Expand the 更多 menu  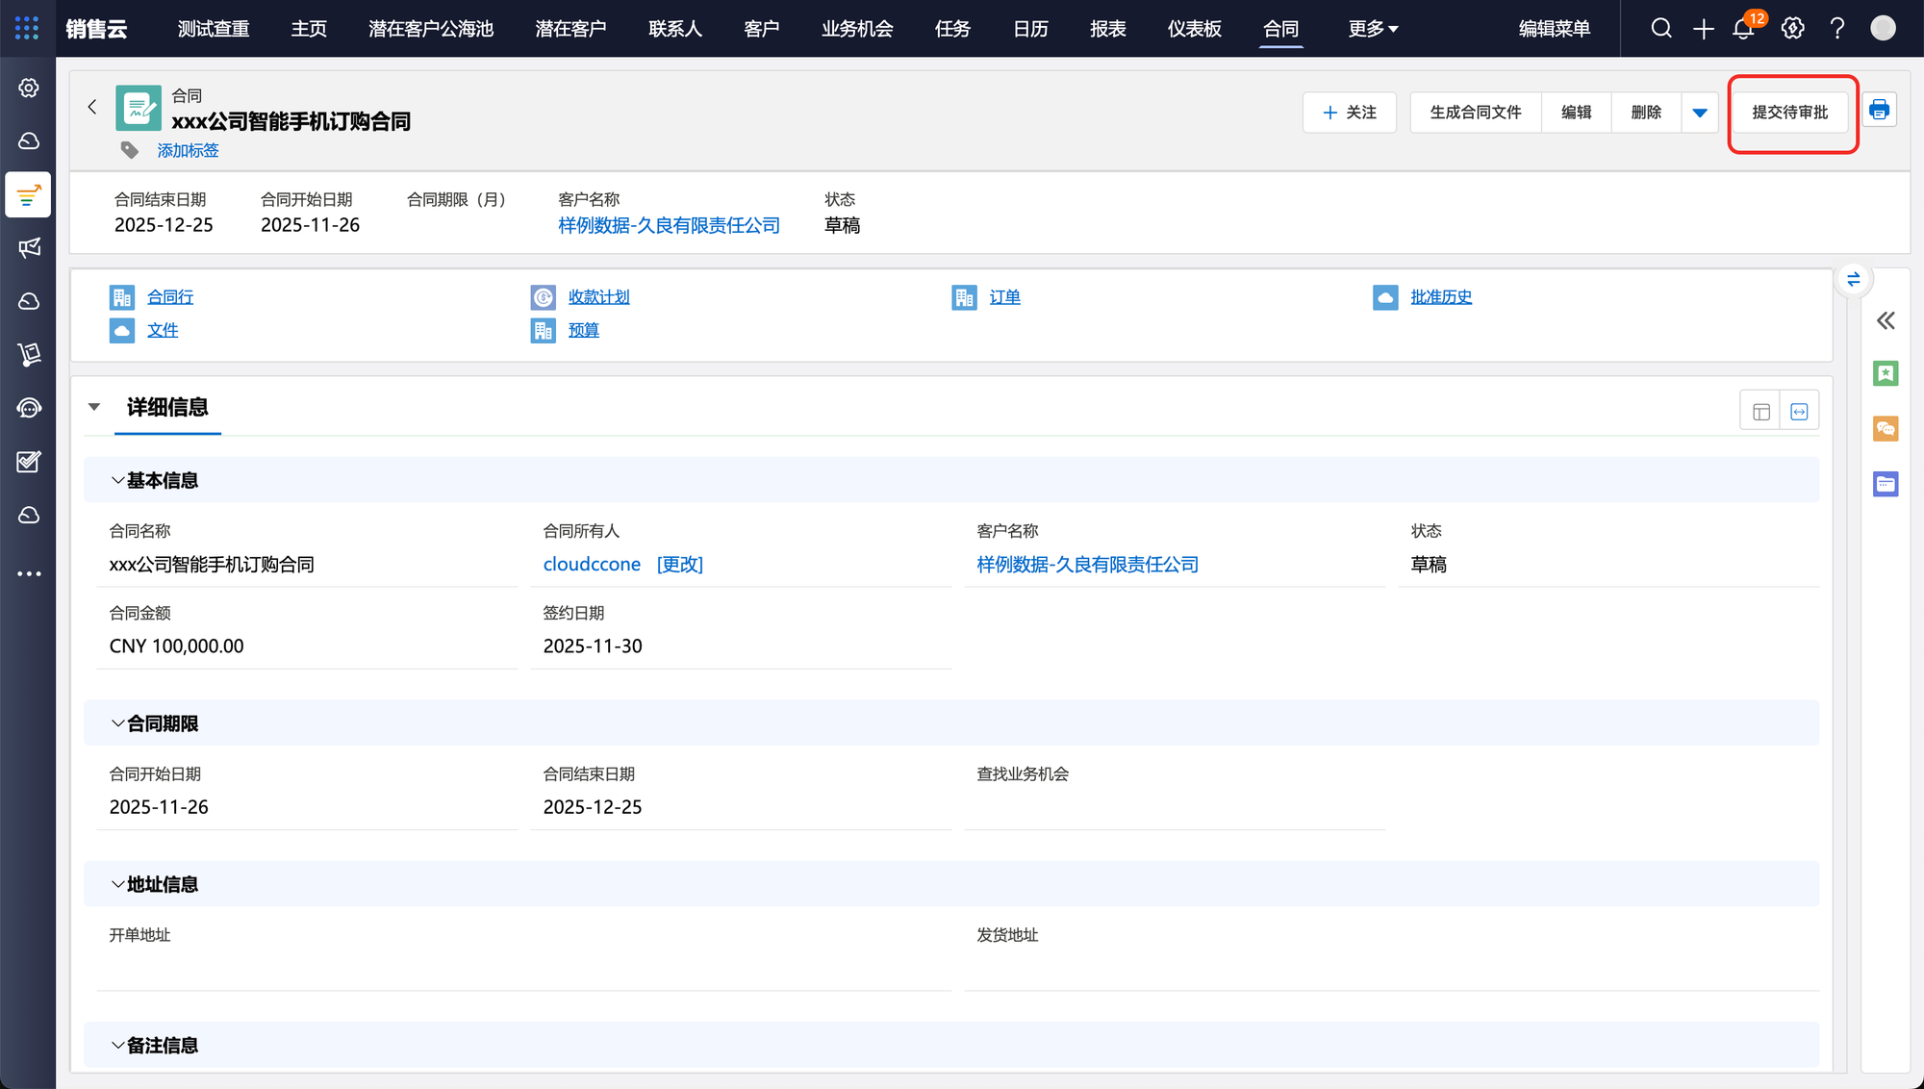tap(1373, 29)
